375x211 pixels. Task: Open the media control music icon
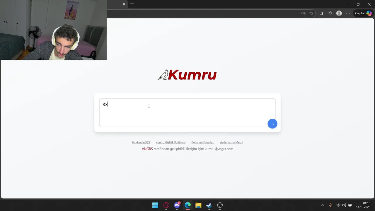click(x=322, y=13)
